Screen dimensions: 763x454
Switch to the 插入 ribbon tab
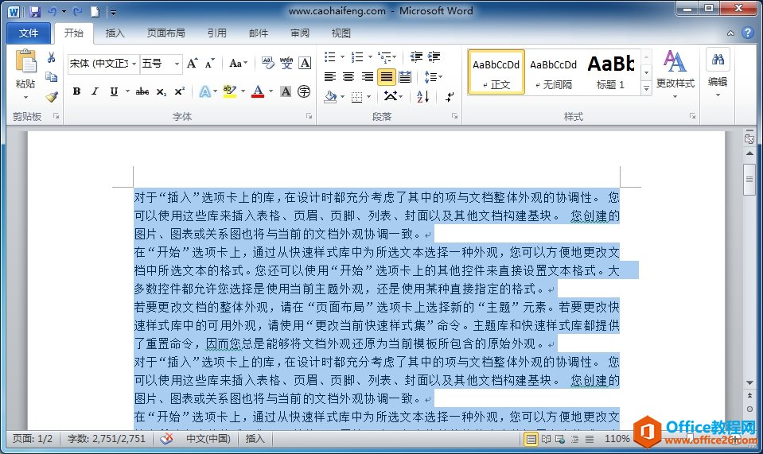point(115,33)
